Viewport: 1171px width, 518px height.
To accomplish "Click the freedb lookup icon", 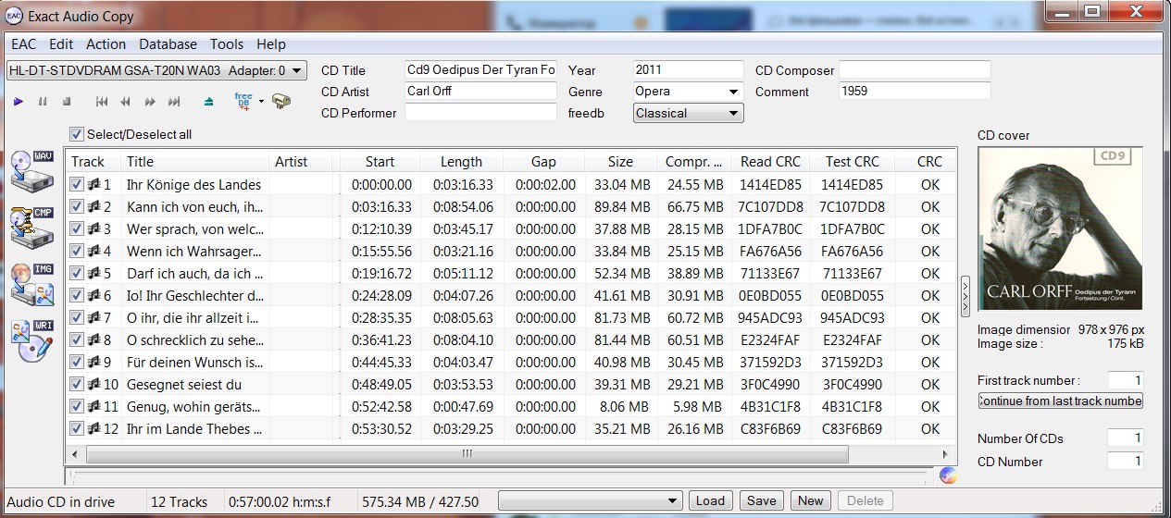I will (243, 101).
